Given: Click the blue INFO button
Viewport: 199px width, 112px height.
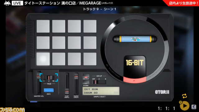Looking at the screenshot, I should (49, 90).
